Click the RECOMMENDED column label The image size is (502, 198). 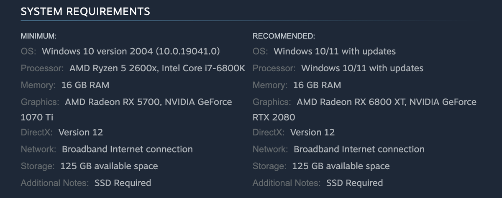tap(284, 36)
